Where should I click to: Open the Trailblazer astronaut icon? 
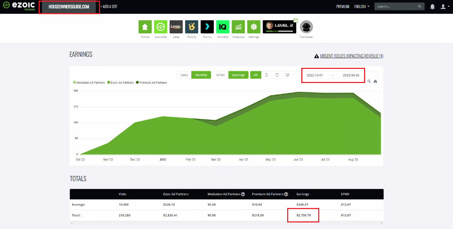click(306, 27)
